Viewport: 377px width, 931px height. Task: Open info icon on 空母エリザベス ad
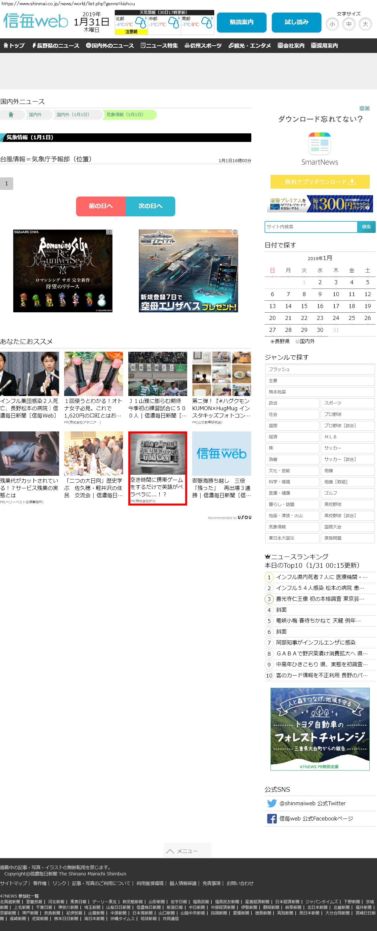pos(235,232)
